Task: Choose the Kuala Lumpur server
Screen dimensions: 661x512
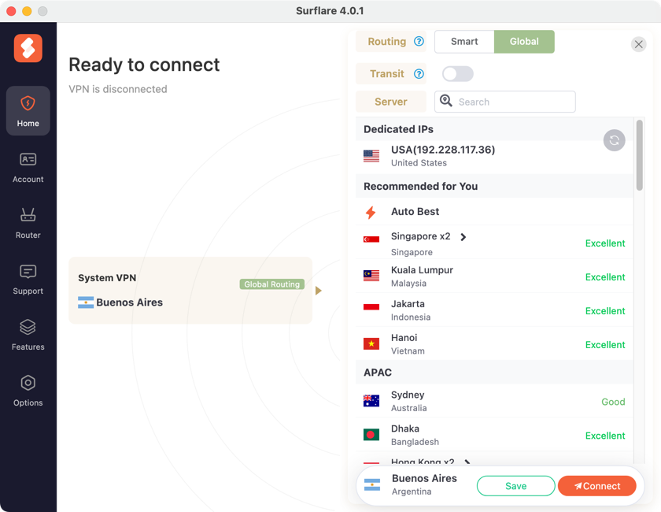Action: pos(422,276)
